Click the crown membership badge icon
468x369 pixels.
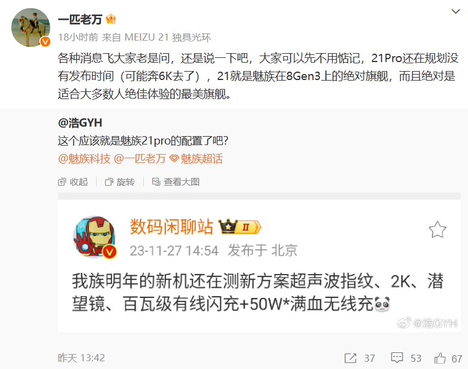tap(111, 19)
